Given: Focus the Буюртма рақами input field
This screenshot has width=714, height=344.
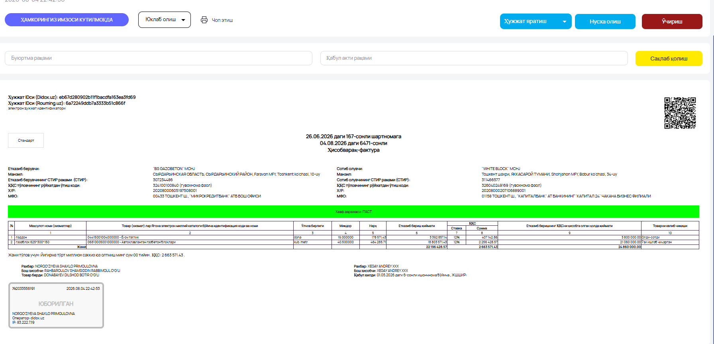Looking at the screenshot, I should [159, 58].
